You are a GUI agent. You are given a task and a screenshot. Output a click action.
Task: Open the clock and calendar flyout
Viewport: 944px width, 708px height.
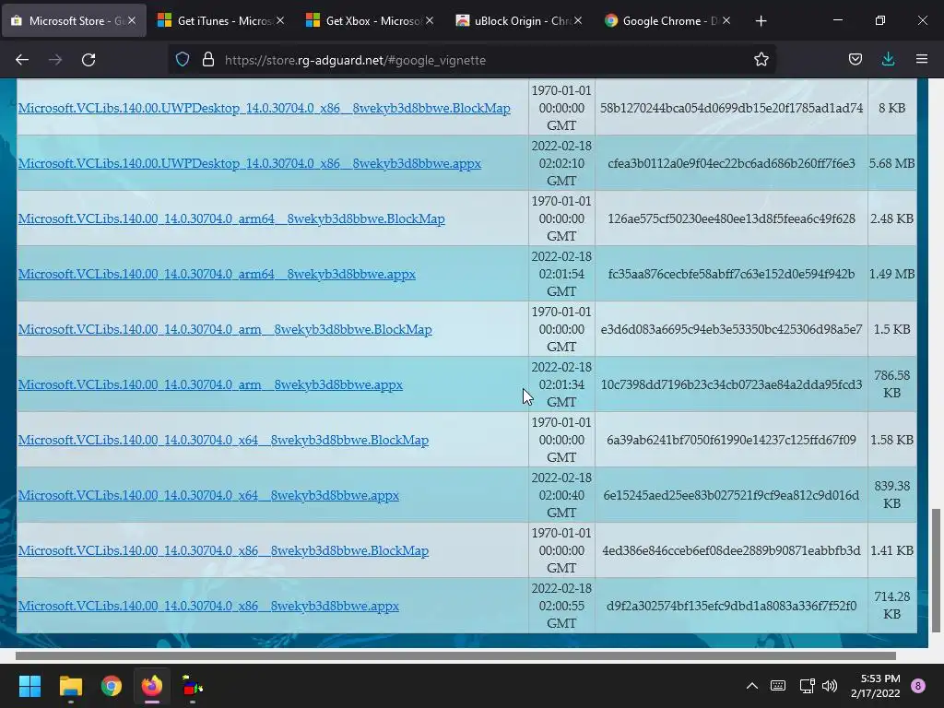point(876,686)
